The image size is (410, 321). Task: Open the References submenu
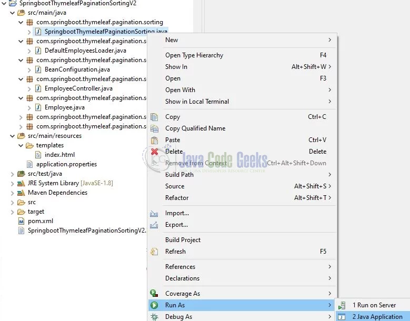tap(243, 267)
